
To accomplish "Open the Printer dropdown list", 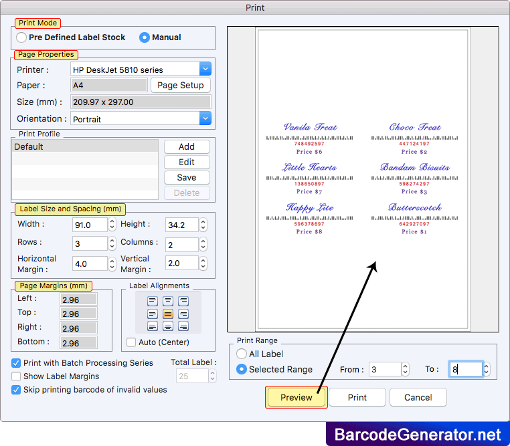I will coord(205,69).
